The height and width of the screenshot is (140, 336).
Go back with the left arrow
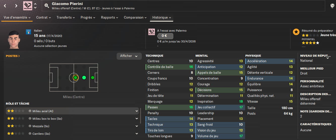5,6
